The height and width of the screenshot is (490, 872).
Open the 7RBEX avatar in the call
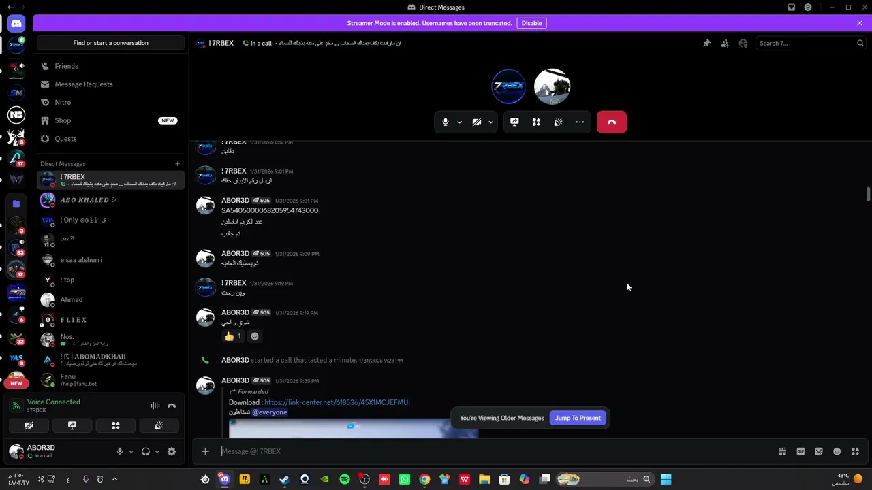508,86
